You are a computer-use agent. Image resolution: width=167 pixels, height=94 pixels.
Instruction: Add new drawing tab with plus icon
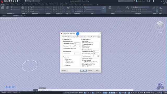(25, 16)
